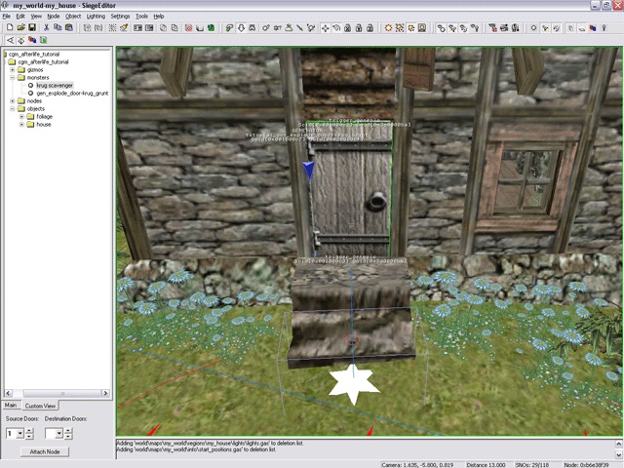Click the Open folder toolbar icon
The height and width of the screenshot is (468, 624).
pyautogui.click(x=21, y=27)
